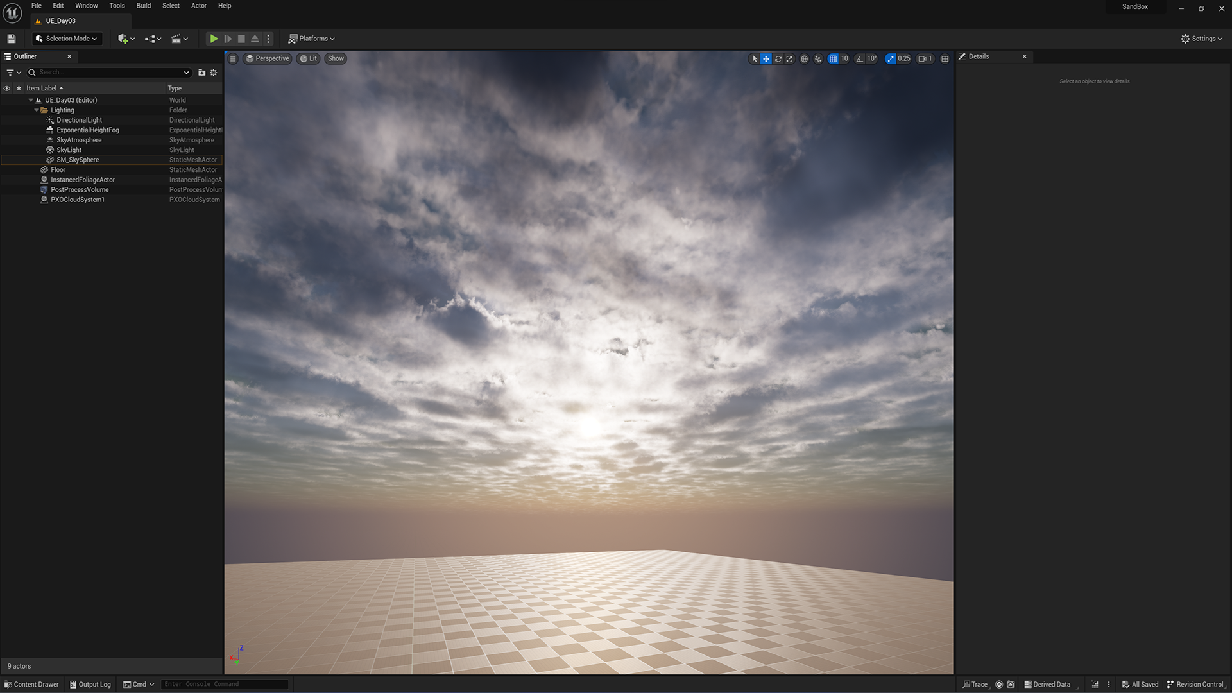This screenshot has height=693, width=1232.
Task: Open the Tools menu
Action: [117, 6]
